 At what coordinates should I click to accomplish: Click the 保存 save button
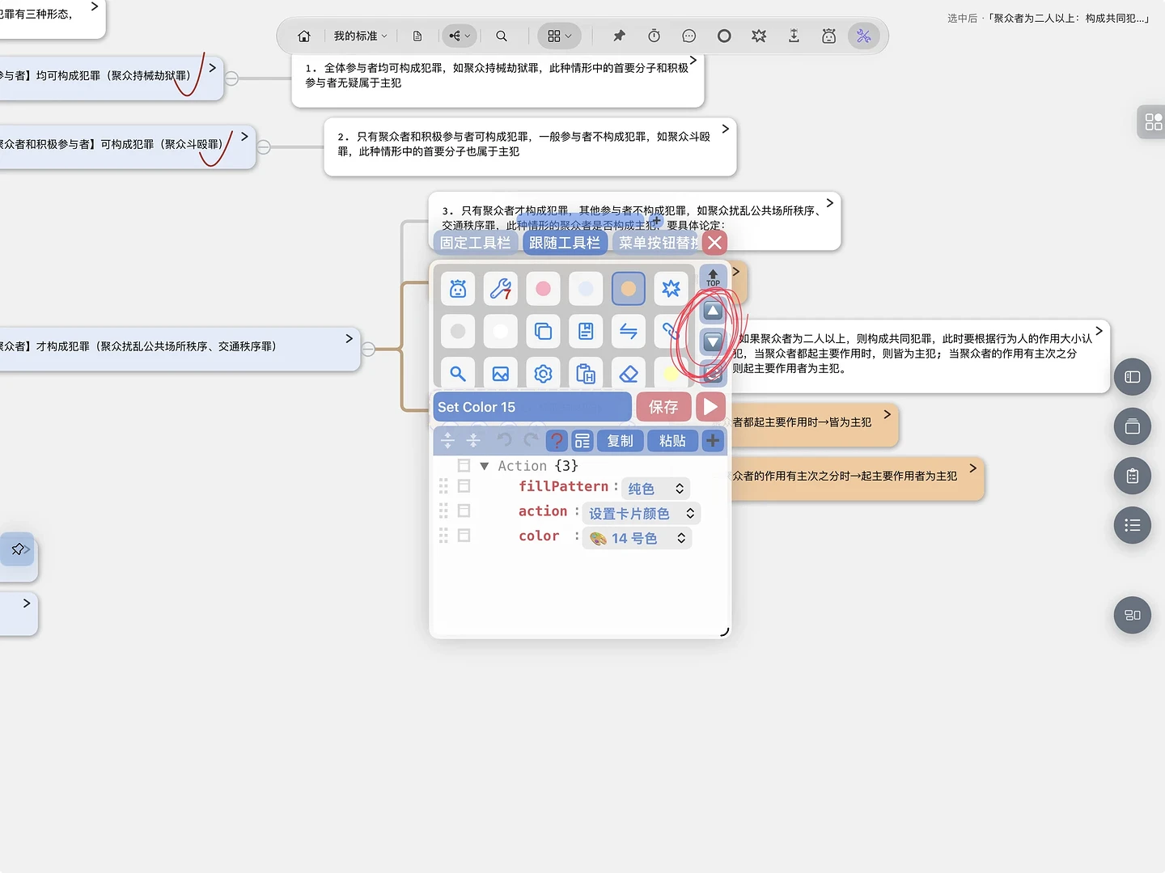coord(663,407)
